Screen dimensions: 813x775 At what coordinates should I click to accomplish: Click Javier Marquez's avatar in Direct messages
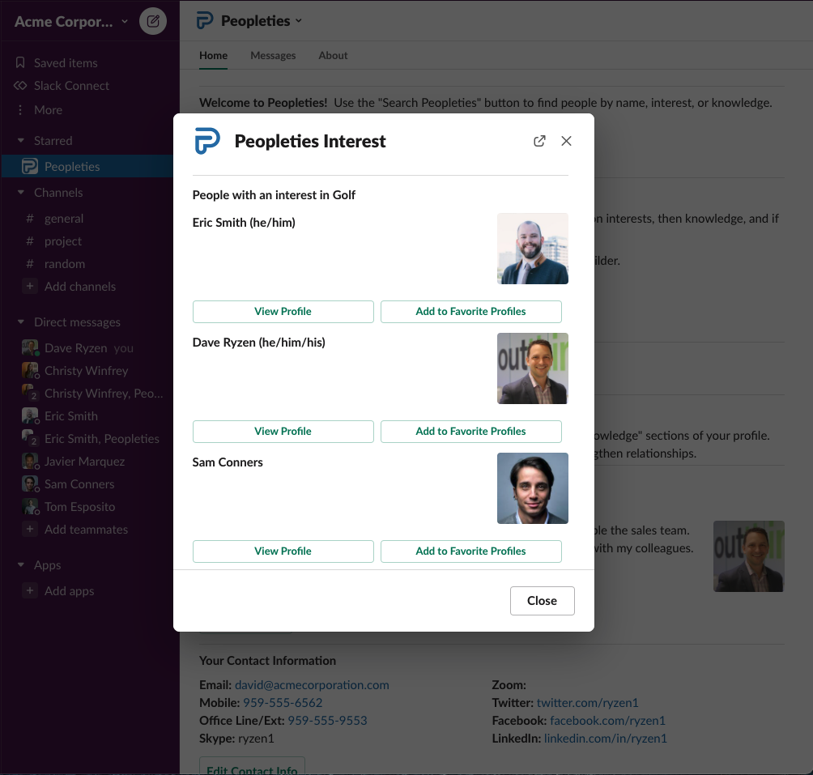[30, 462]
